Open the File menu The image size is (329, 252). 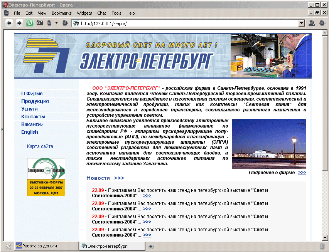(17, 13)
